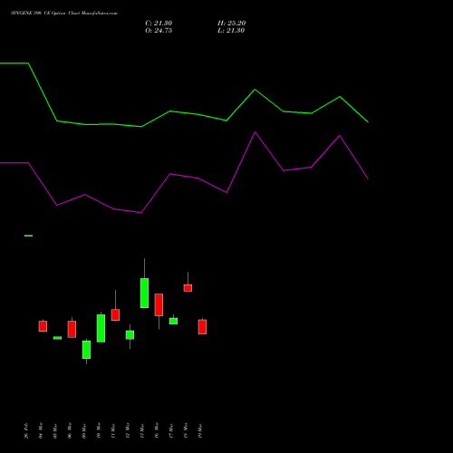
Task: Select the red candle for 06 Mar
Action: click(72, 329)
